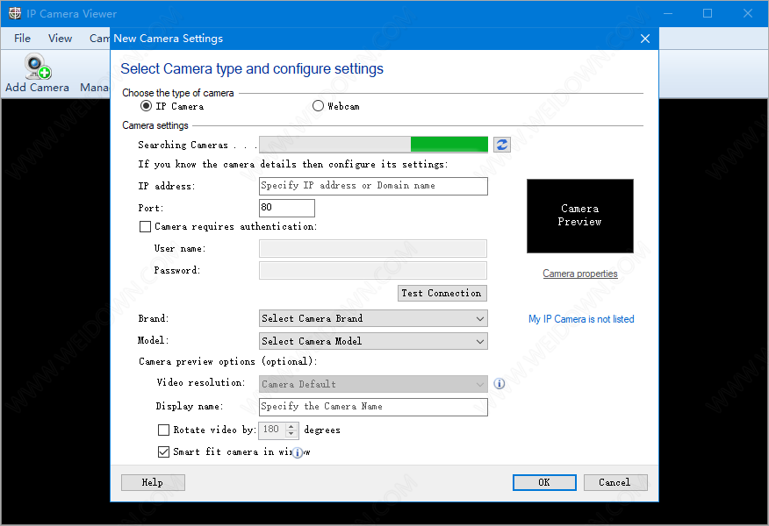Click the IP address input field

click(x=373, y=186)
